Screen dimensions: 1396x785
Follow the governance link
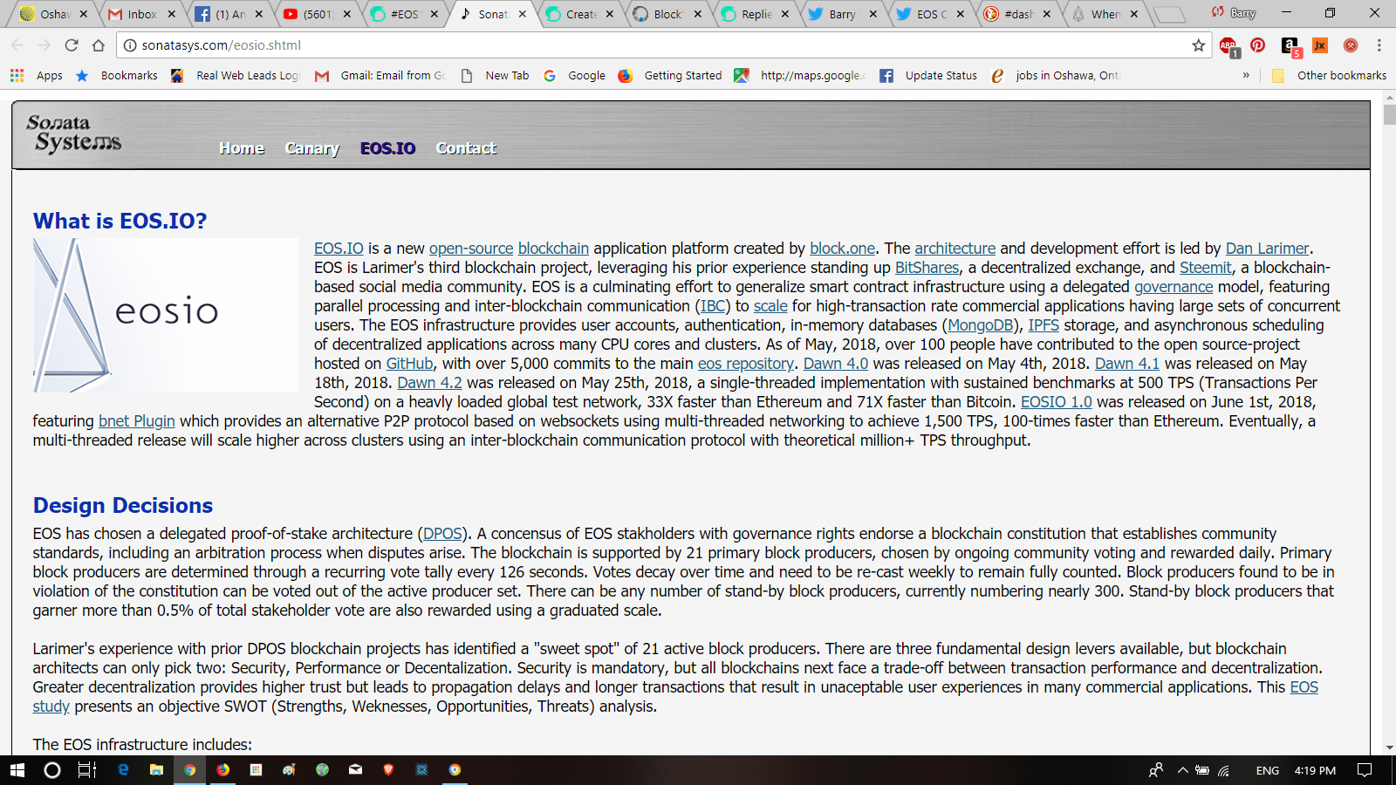[x=1174, y=287]
